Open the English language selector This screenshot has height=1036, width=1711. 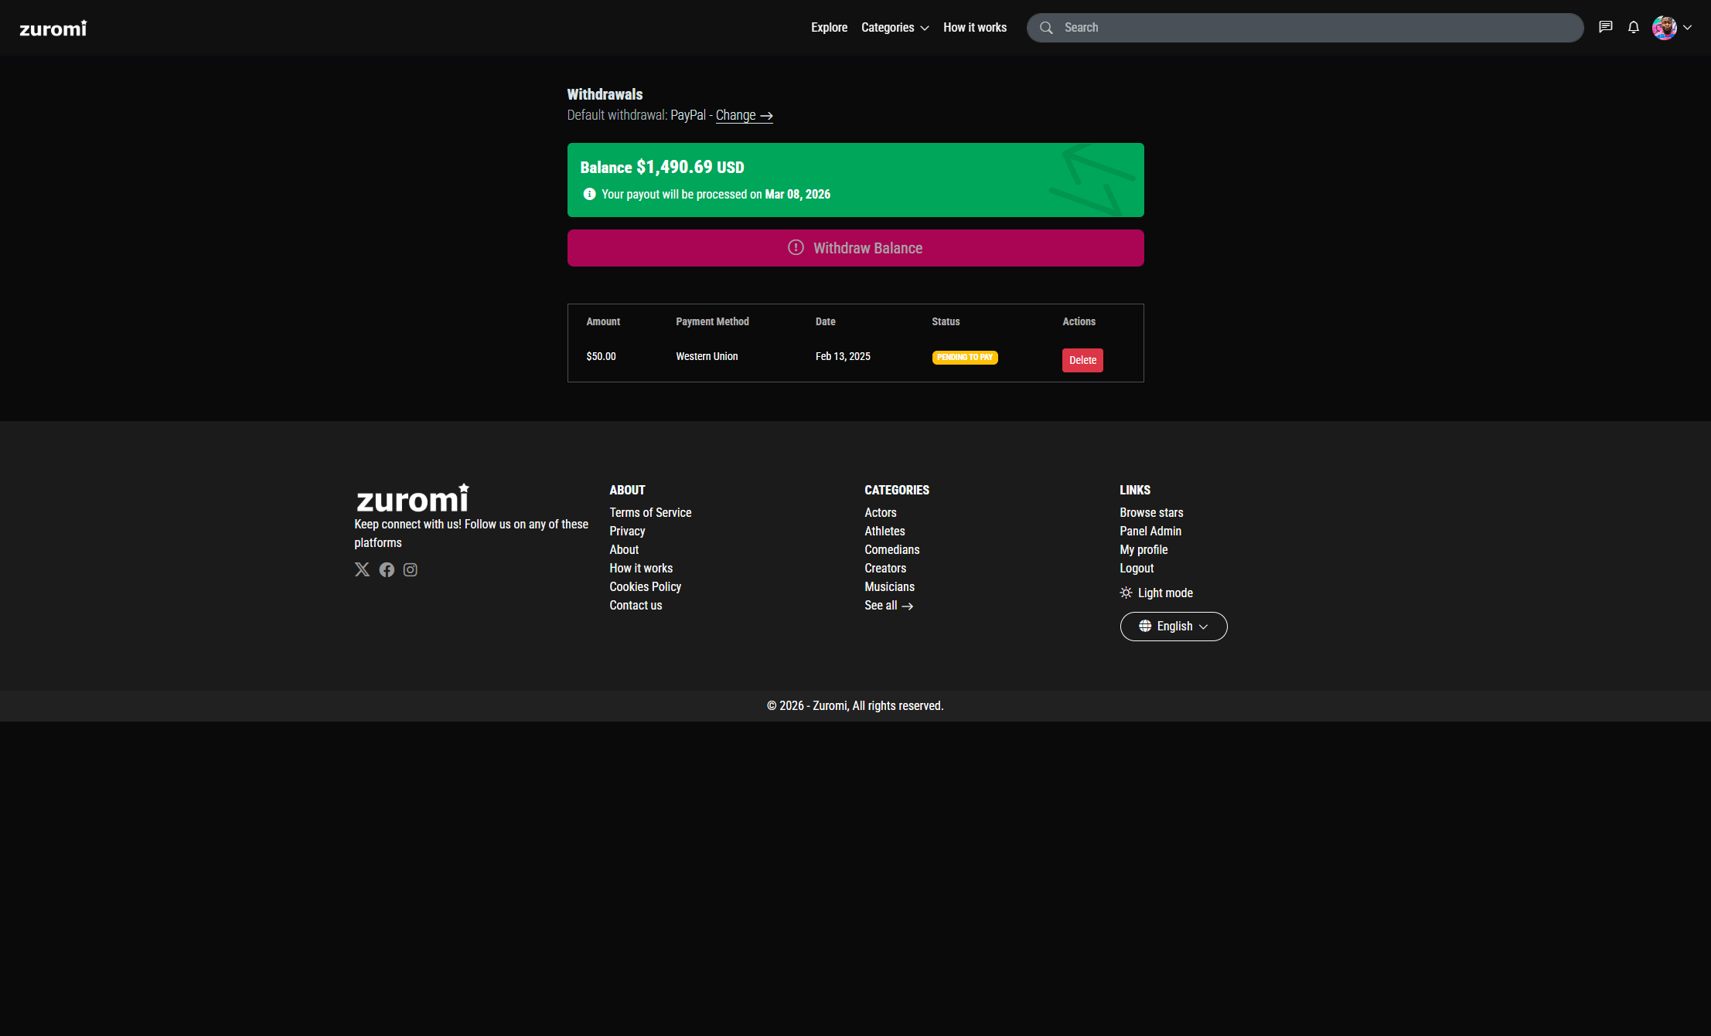[1173, 626]
